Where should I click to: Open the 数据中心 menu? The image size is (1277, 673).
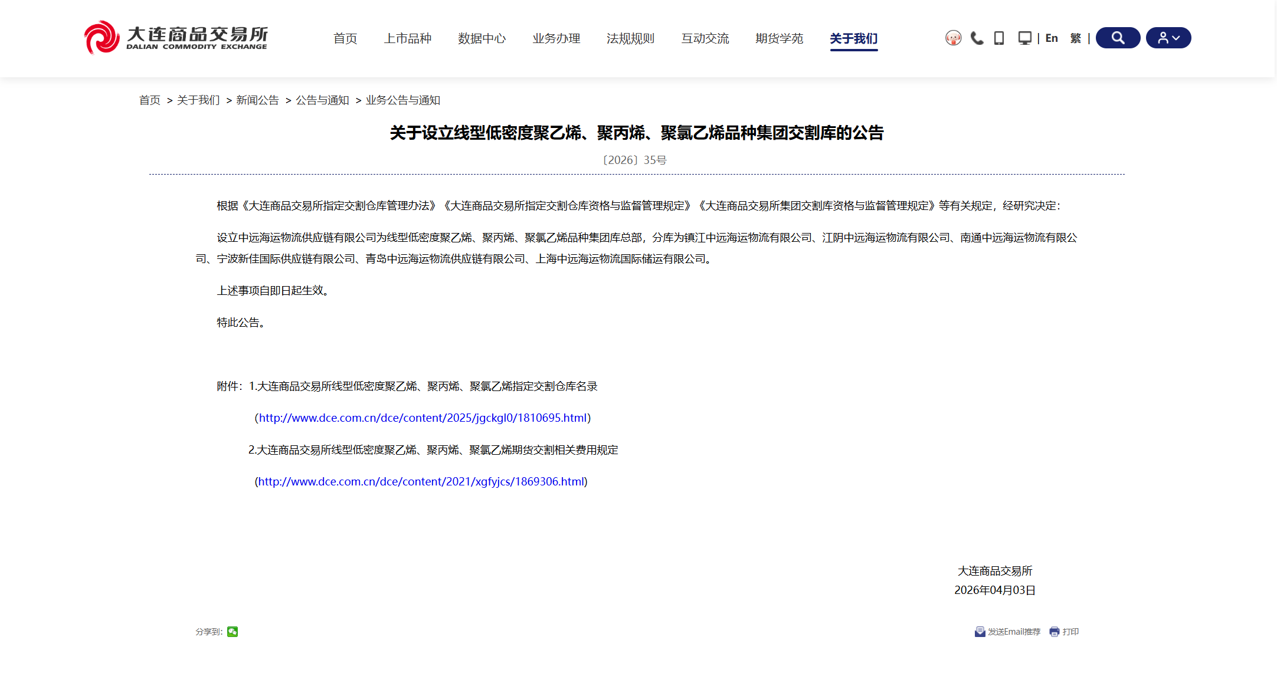click(482, 38)
